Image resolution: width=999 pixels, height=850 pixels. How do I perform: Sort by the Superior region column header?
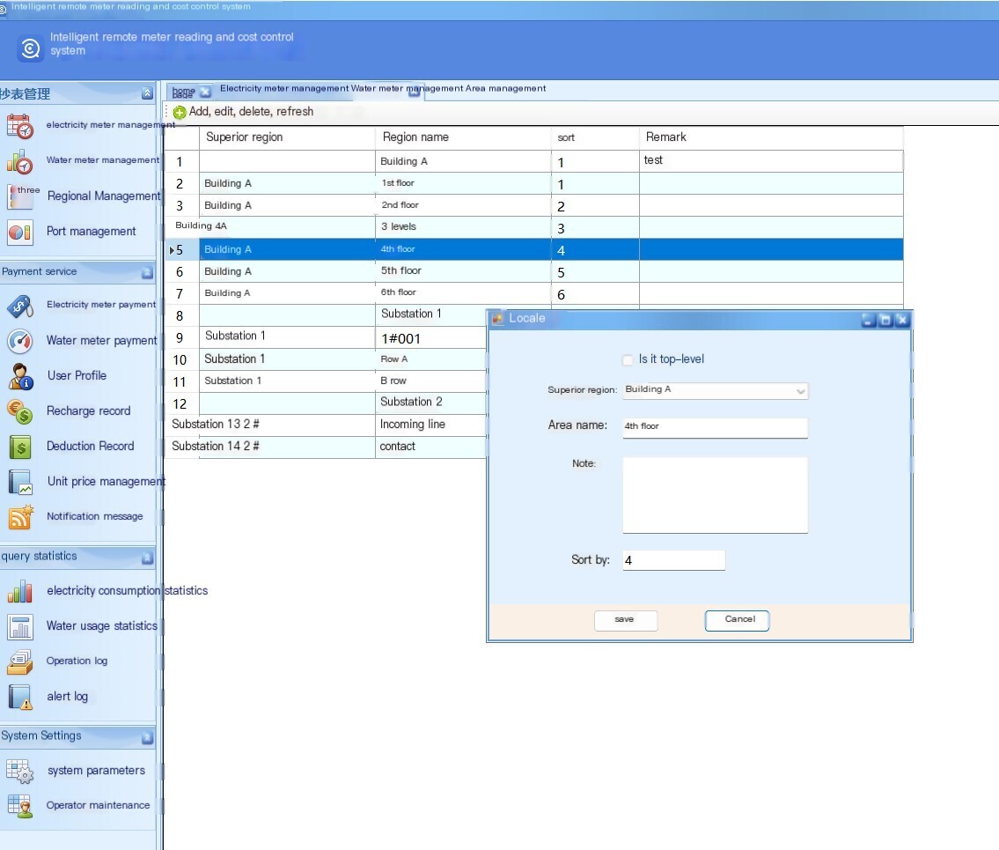click(287, 137)
